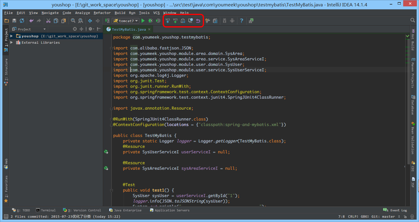Expand the External Libraries node
This screenshot has height=222, width=419.
12,43
